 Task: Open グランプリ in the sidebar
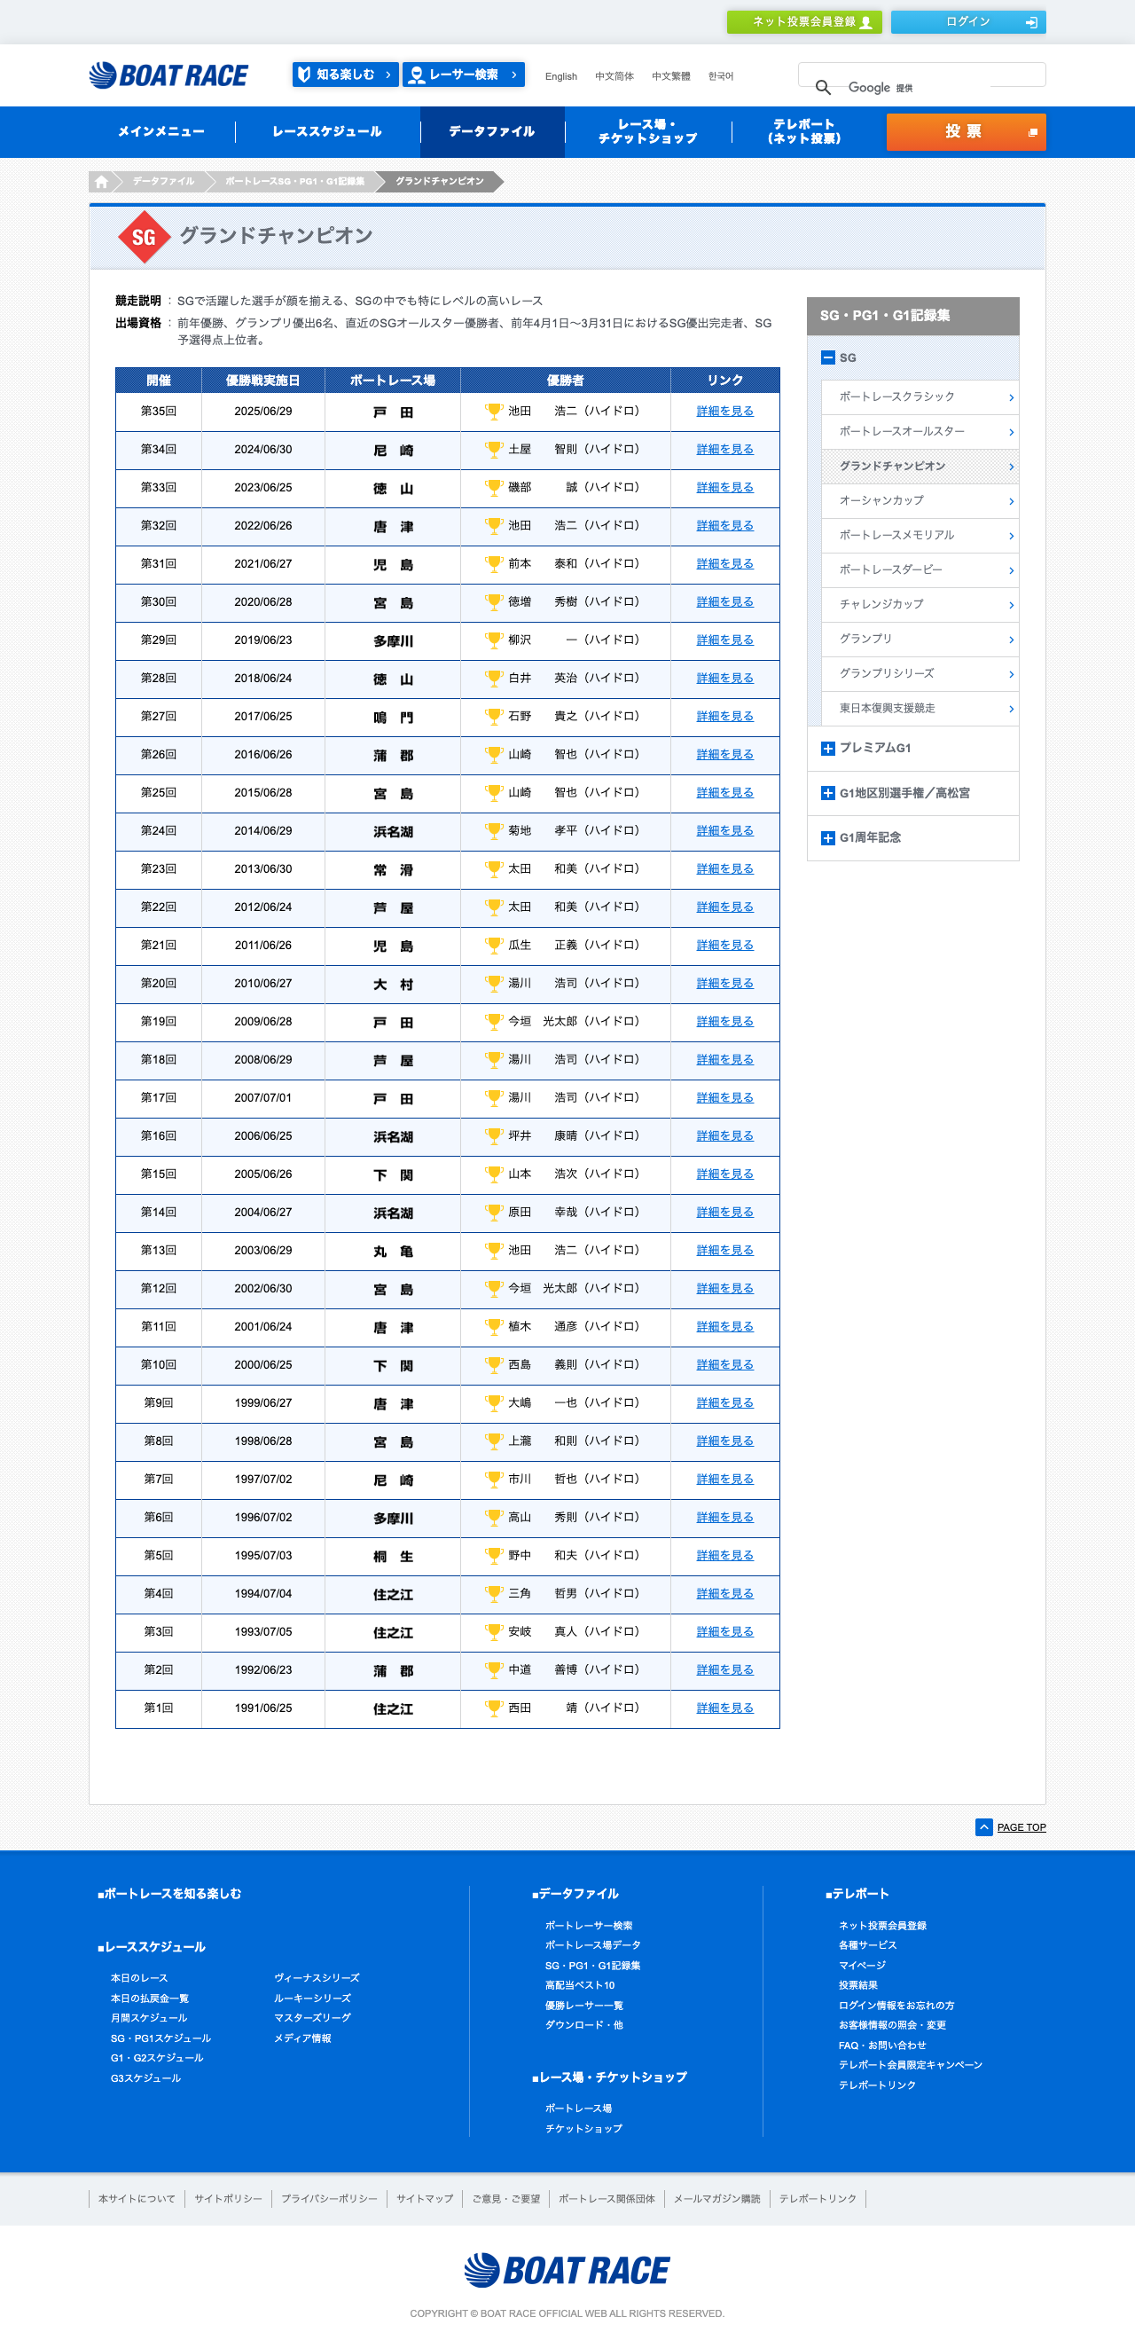point(920,640)
